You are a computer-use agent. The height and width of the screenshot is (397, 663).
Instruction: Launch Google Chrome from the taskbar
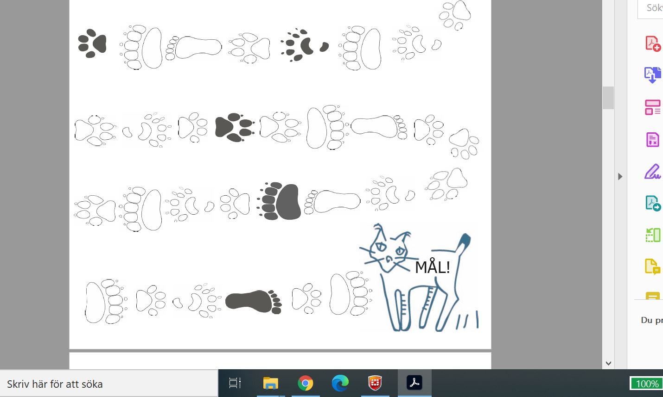pyautogui.click(x=305, y=383)
